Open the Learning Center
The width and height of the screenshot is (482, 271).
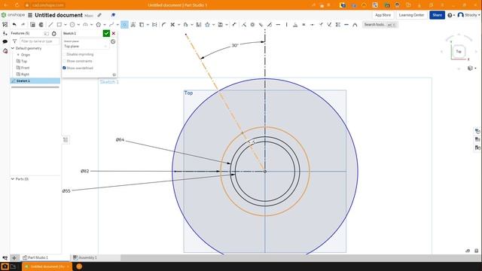tap(411, 15)
